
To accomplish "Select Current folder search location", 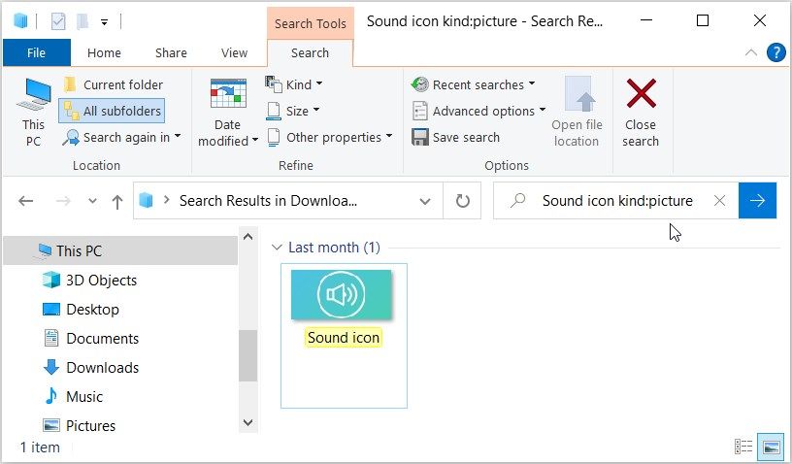I will [112, 84].
